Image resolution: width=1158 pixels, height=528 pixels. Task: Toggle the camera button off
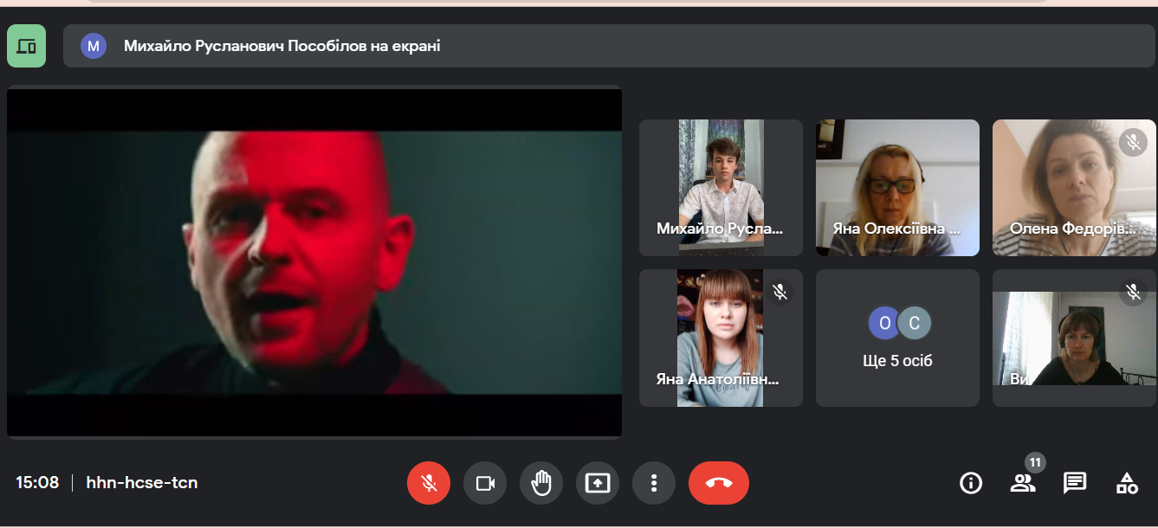[x=485, y=483]
